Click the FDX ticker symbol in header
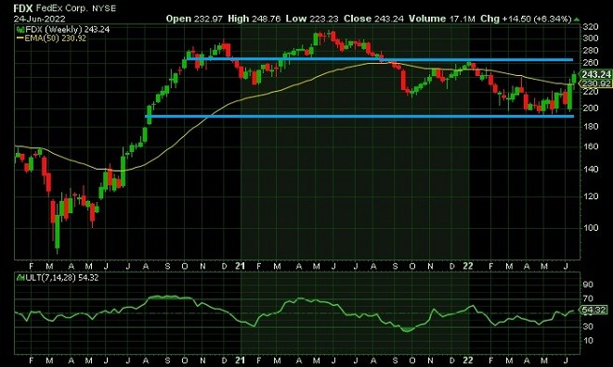Screen dimensions: 613x367 click(x=23, y=8)
